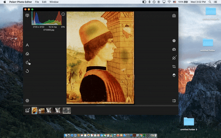Open the Adjustments gear icon on the right
Viewport: 221px width, 138px height.
point(174,41)
